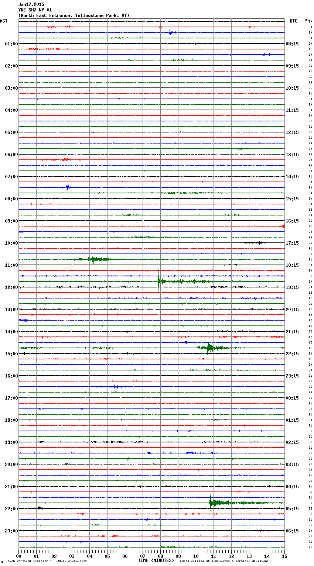Click the 14:00 MST row label
Viewport: 314px width, 566px height.
pyautogui.click(x=11, y=332)
